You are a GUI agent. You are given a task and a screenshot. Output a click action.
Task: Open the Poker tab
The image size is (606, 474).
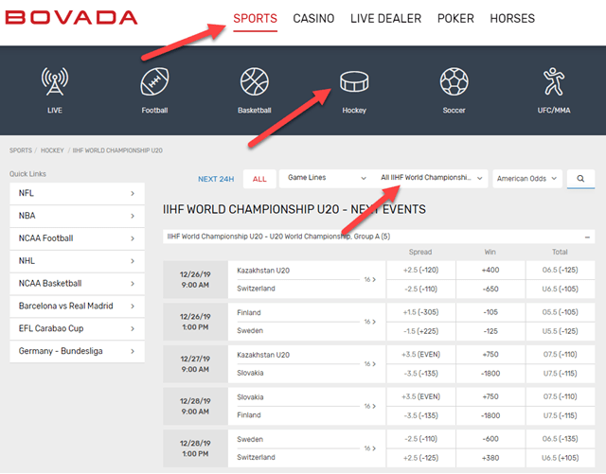coord(455,18)
